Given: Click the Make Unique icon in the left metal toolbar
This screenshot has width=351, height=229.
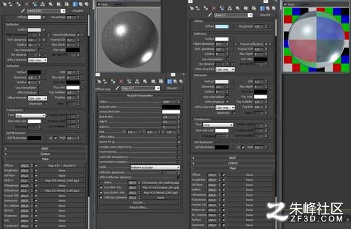Looking at the screenshot, I should tap(43, 4).
